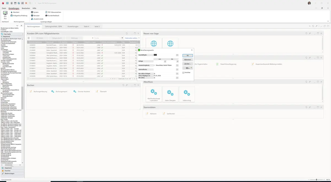Click the Drucker... button
331x182 pixels.
[x=188, y=64]
